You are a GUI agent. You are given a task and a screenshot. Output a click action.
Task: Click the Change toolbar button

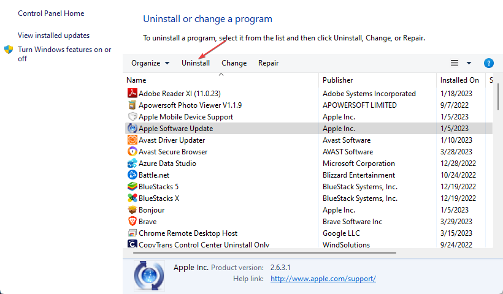[x=234, y=63]
